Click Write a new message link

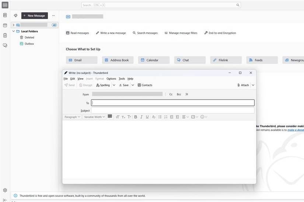coord(111,33)
